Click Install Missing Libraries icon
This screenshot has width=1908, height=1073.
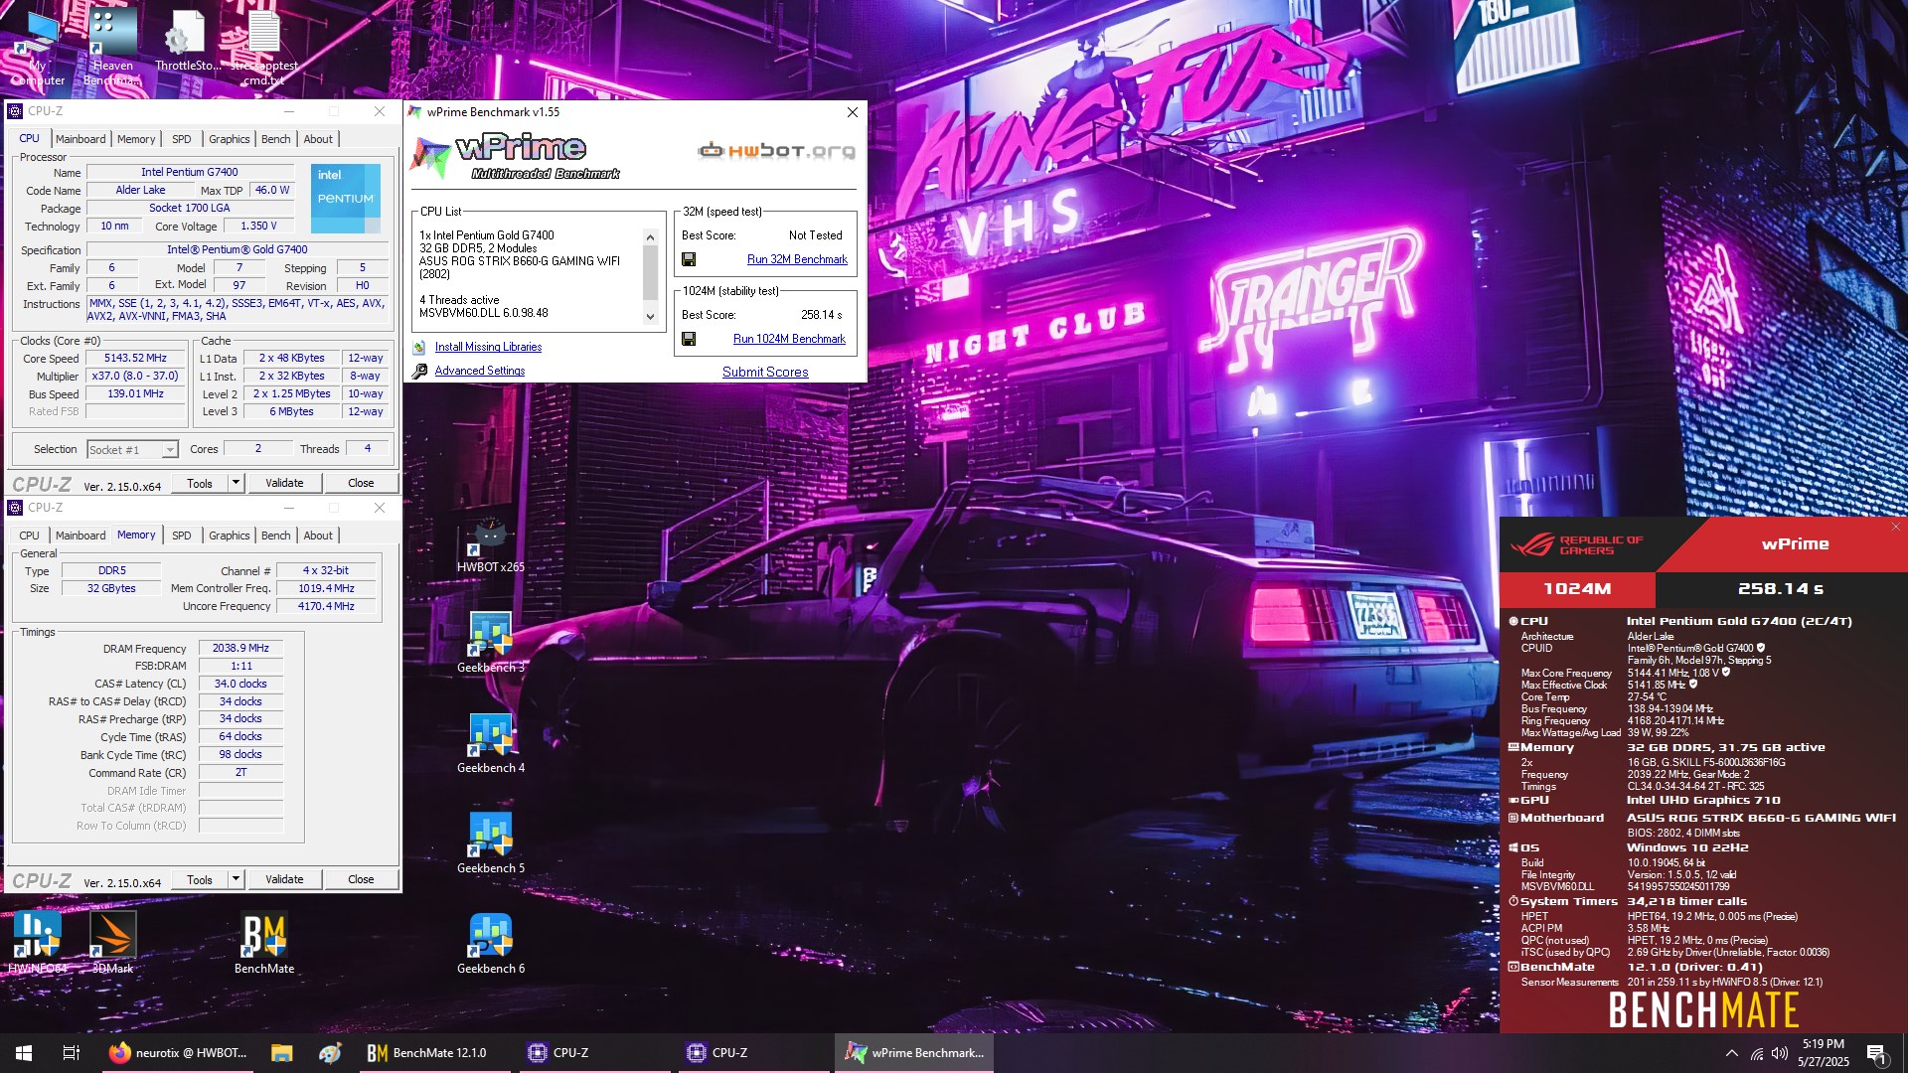pyautogui.click(x=418, y=347)
